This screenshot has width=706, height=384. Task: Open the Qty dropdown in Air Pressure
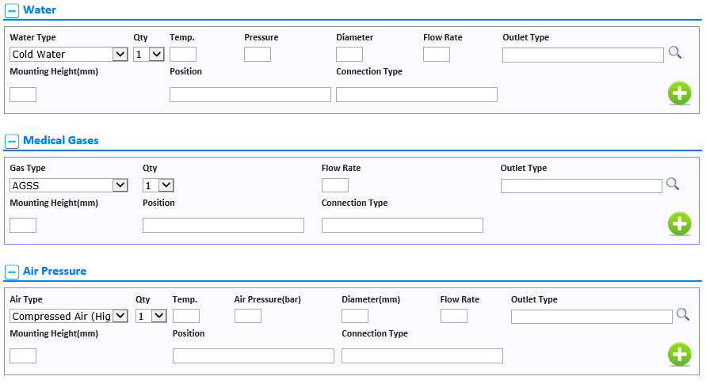point(151,316)
